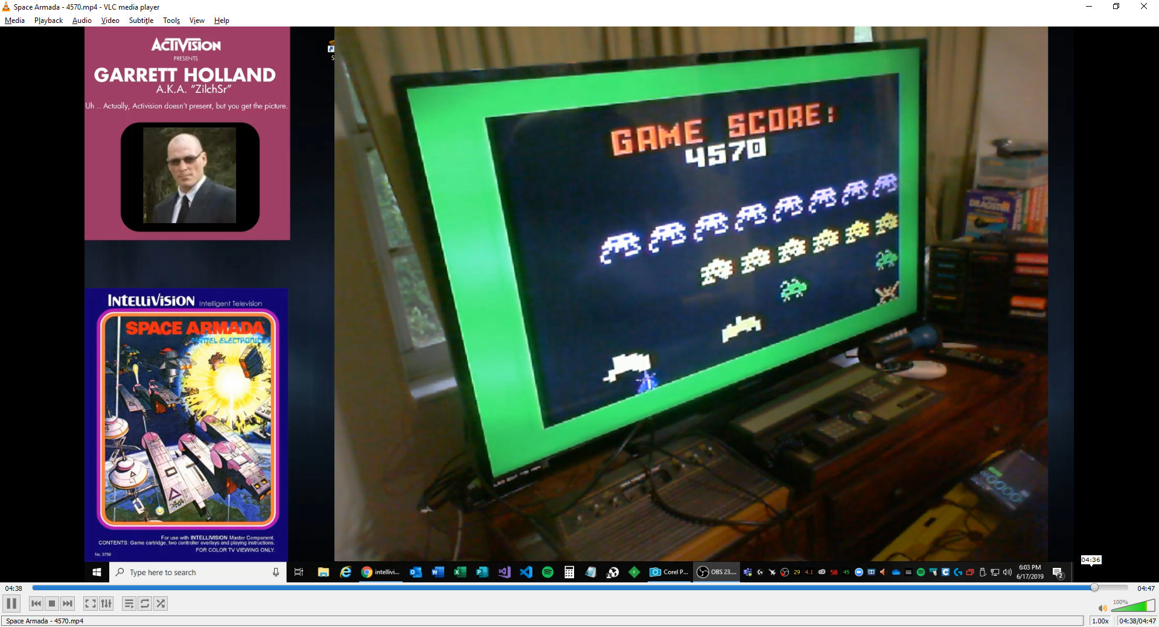The width and height of the screenshot is (1159, 627).
Task: Skip to next media in playlist
Action: [x=68, y=603]
